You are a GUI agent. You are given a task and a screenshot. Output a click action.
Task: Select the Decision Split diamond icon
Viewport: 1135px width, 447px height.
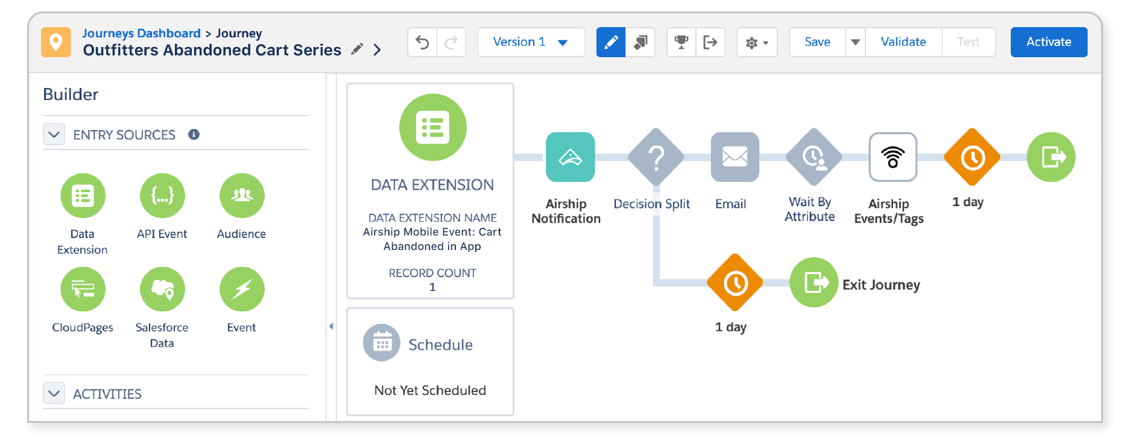coord(656,157)
